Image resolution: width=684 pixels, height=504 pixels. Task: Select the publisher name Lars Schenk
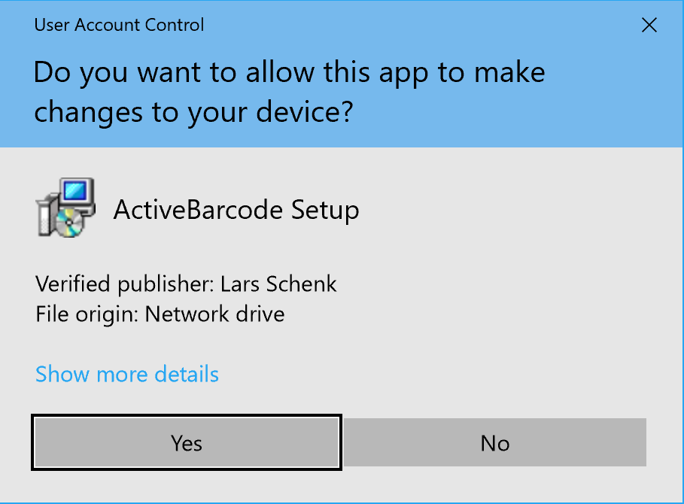click(278, 284)
